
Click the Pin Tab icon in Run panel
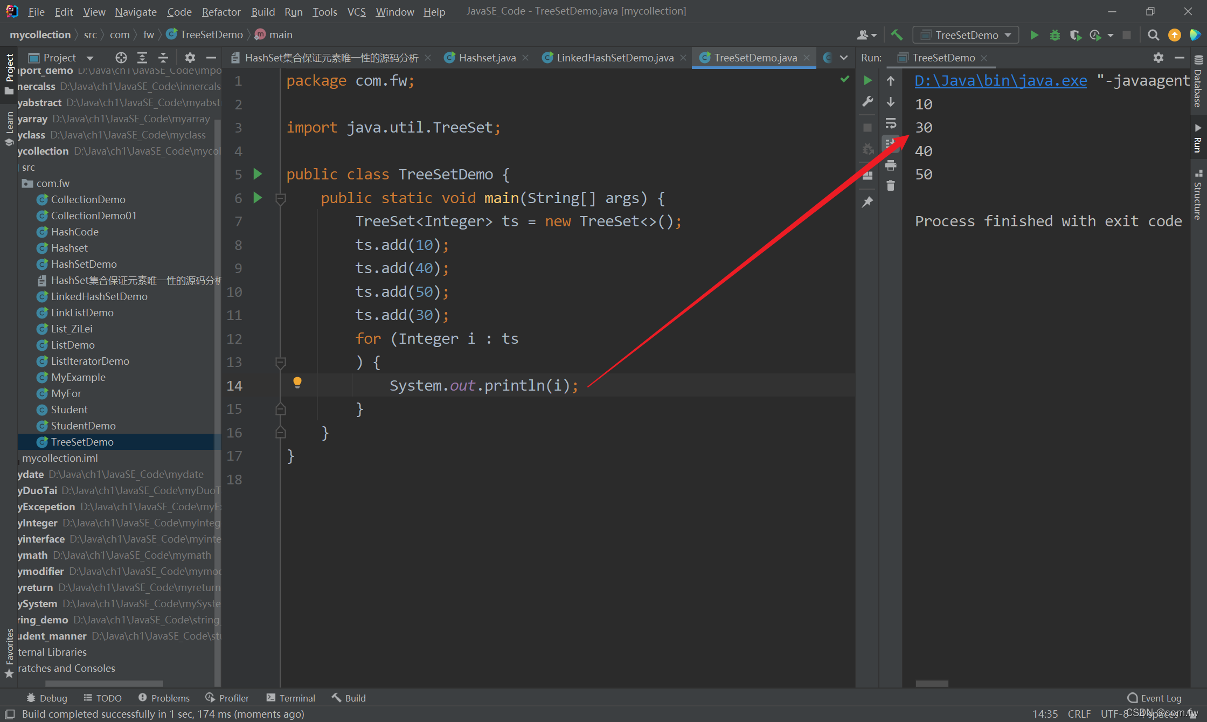click(x=868, y=202)
